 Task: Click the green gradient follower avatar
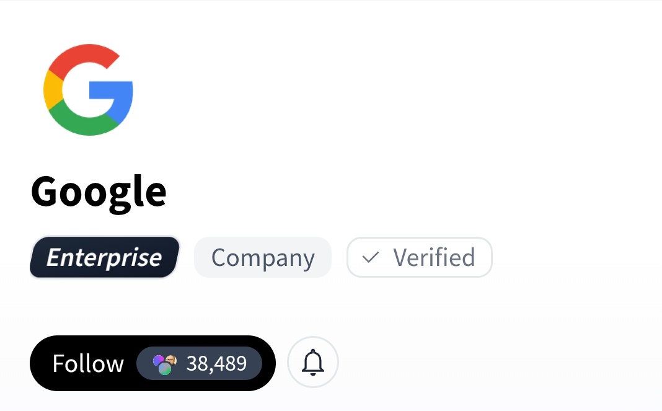tap(165, 369)
